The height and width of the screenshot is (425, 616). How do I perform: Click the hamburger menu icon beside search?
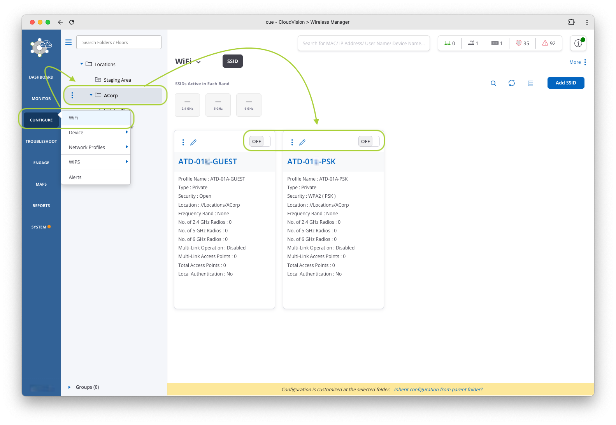[68, 42]
